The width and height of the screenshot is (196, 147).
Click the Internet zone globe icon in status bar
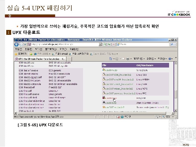click(122, 117)
